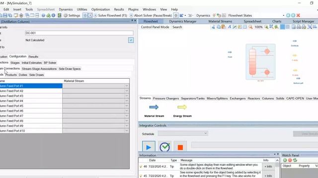Show the Pressure Changers palette tab
The image size is (318, 178).
click(x=165, y=98)
